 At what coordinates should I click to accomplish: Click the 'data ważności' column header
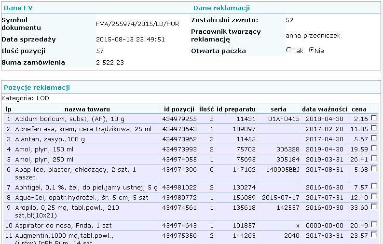[x=325, y=109]
